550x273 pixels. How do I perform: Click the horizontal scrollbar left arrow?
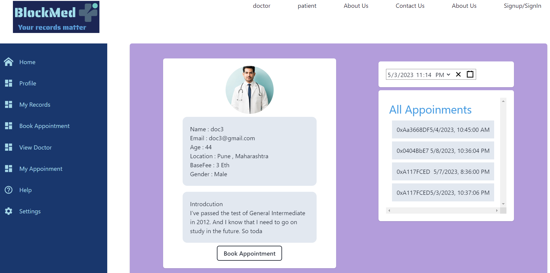389,210
